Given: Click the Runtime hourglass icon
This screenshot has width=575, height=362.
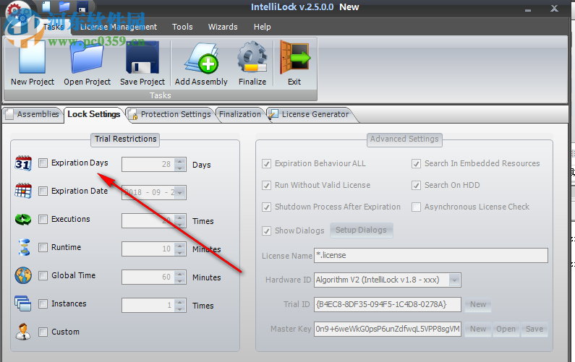Looking at the screenshot, I should point(24,247).
